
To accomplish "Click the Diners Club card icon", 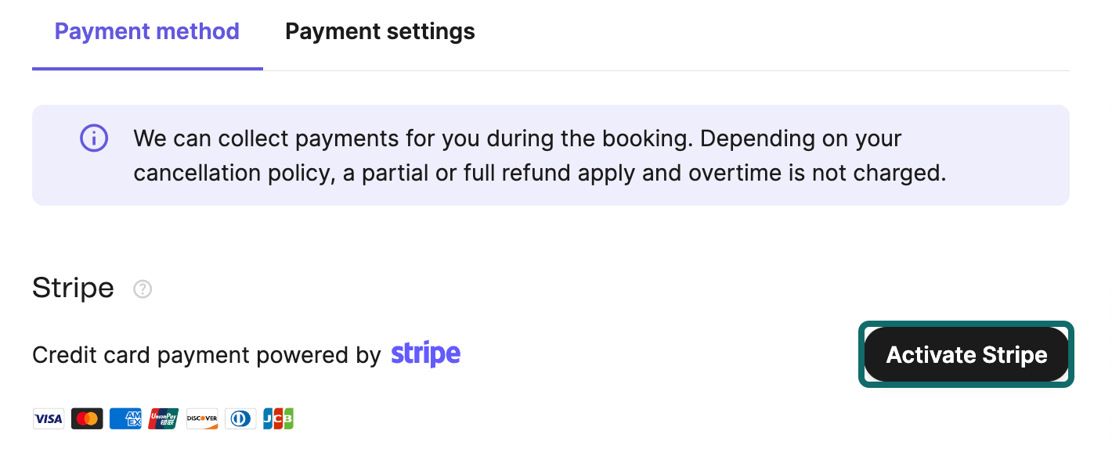I will (240, 418).
